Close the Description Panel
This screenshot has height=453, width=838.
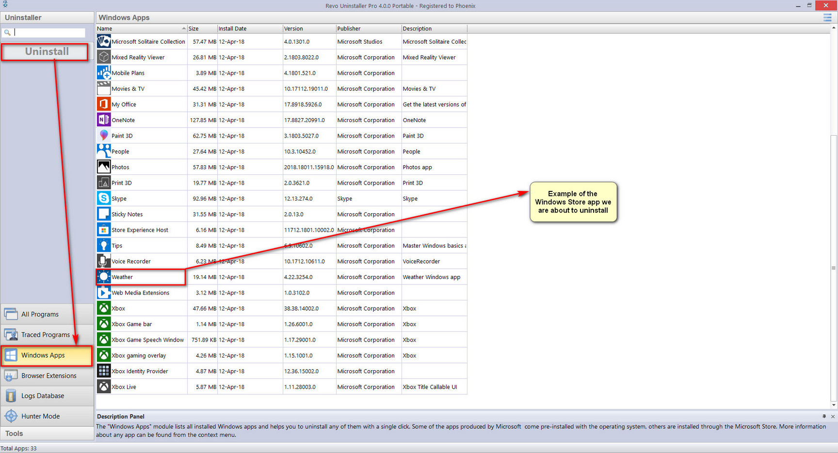tap(833, 416)
